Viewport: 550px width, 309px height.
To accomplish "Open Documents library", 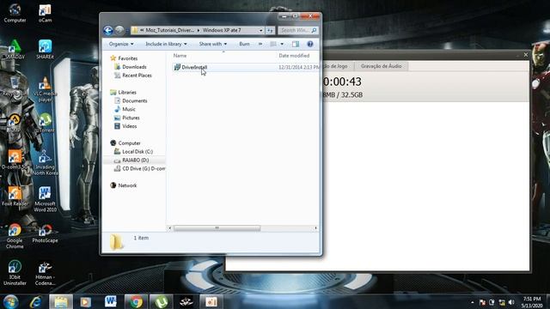I will pos(135,101).
